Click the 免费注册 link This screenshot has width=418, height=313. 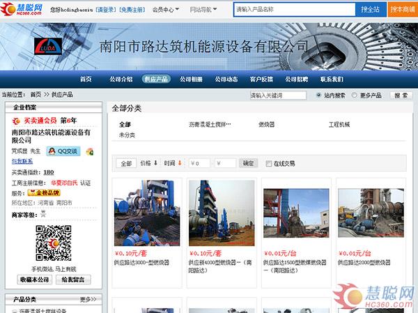132,10
